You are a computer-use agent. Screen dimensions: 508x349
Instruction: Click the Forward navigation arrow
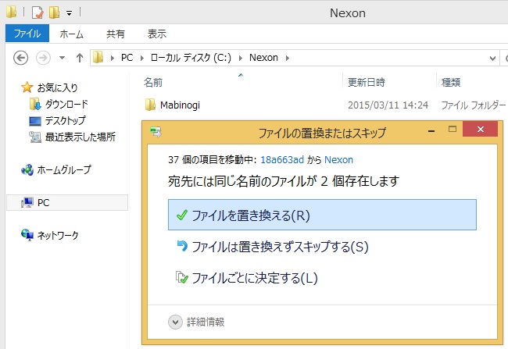[43, 59]
